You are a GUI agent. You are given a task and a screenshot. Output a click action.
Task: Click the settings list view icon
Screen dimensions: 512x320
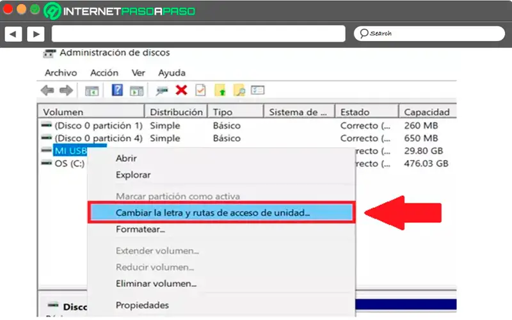[258, 90]
